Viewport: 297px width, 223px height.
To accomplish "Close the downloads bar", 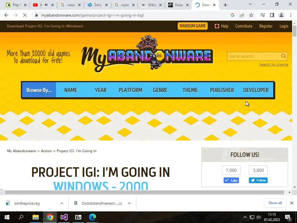I will coord(292,203).
